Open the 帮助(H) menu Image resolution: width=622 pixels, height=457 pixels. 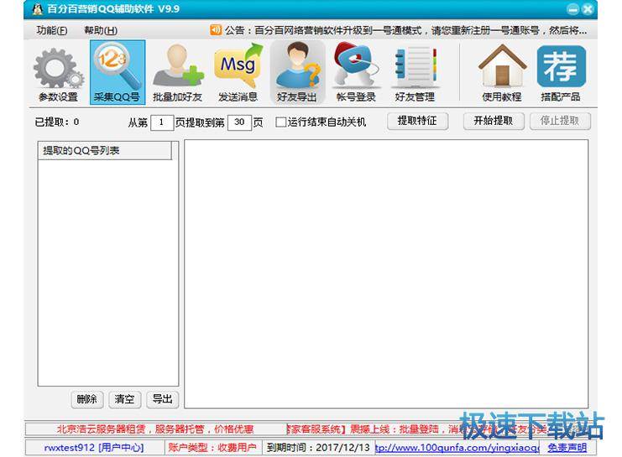pyautogui.click(x=101, y=30)
